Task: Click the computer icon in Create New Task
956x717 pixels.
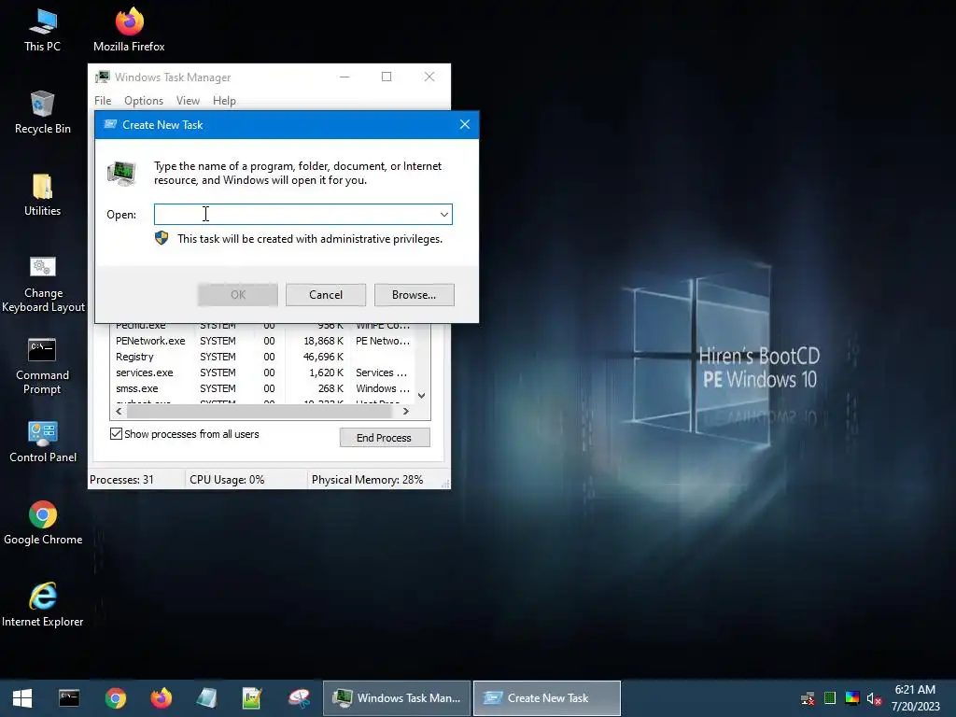Action: 121,173
